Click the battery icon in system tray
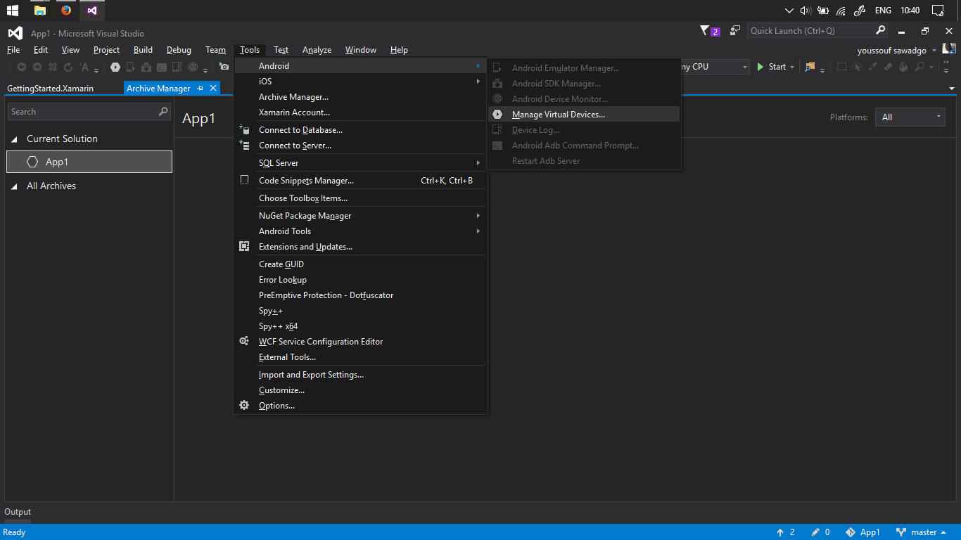This screenshot has width=961, height=540. [x=822, y=11]
